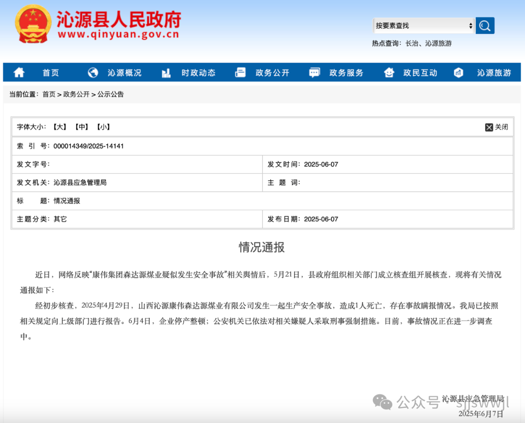Click the 发文时间 value 2025-06-07

point(321,165)
